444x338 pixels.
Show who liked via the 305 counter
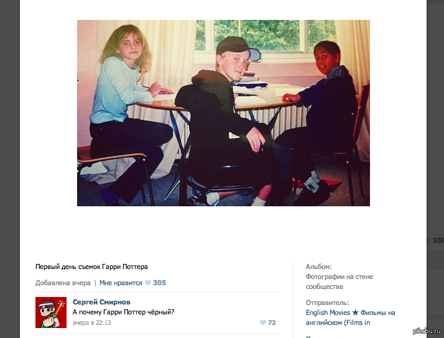pyautogui.click(x=159, y=283)
